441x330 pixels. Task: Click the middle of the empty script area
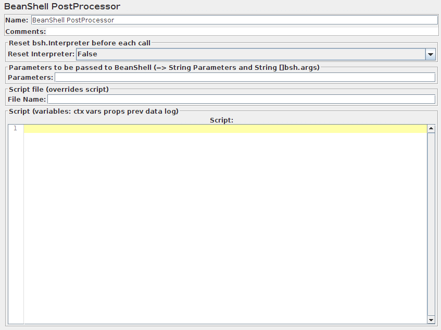[x=224, y=224]
